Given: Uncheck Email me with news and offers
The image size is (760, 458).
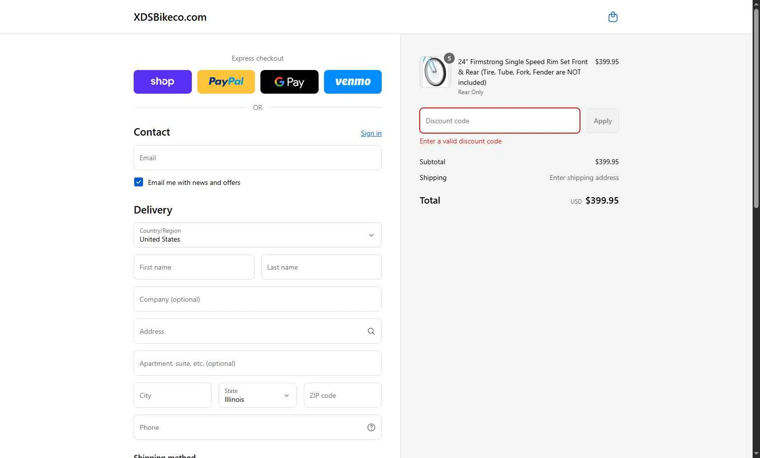Looking at the screenshot, I should point(139,182).
